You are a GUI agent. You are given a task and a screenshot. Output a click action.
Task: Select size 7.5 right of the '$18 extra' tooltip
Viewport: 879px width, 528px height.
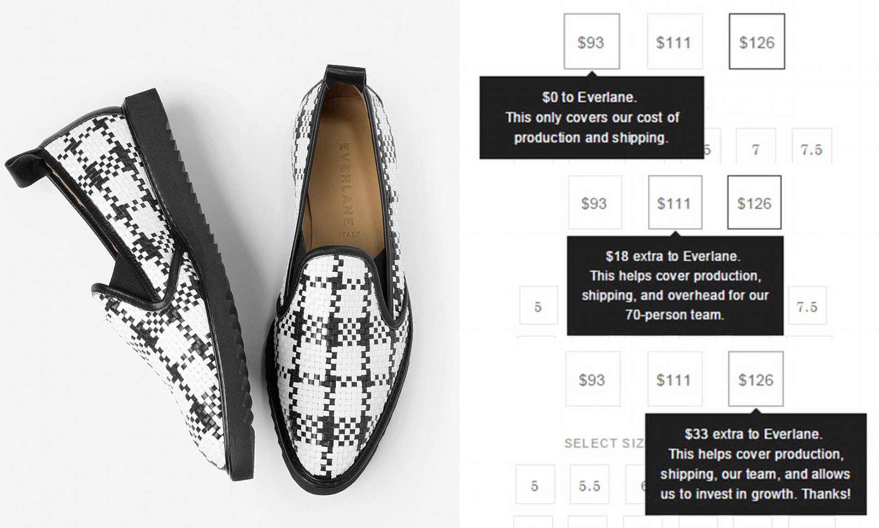coord(807,306)
